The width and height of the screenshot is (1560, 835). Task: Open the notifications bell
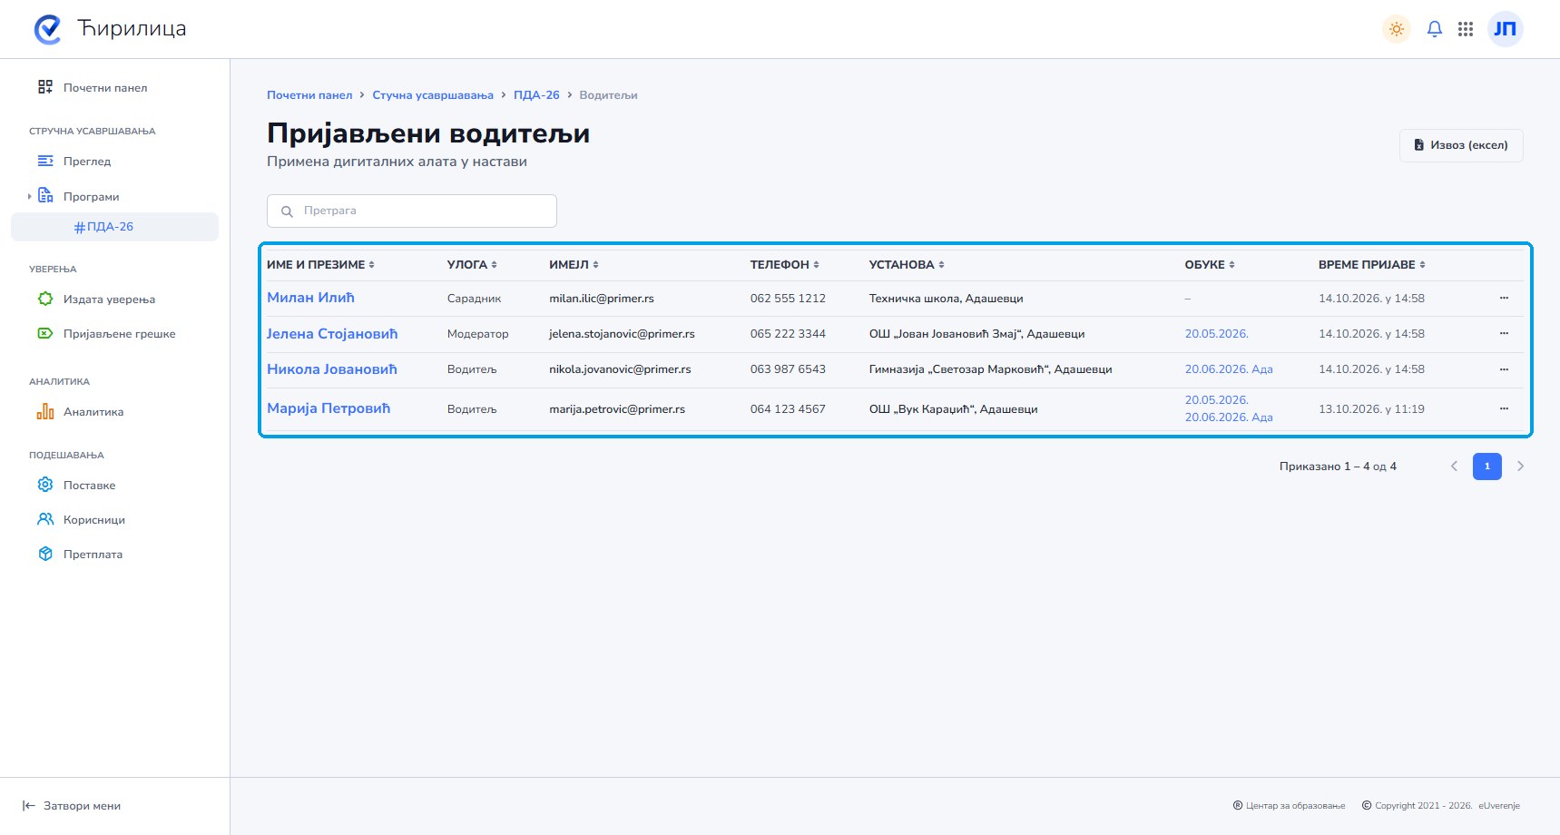pyautogui.click(x=1435, y=29)
